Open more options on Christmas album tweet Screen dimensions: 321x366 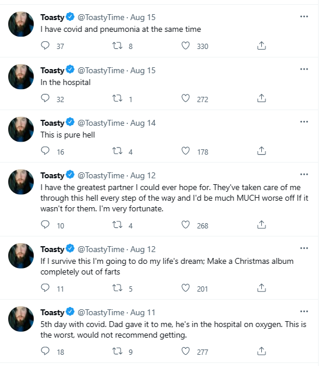pyautogui.click(x=304, y=248)
